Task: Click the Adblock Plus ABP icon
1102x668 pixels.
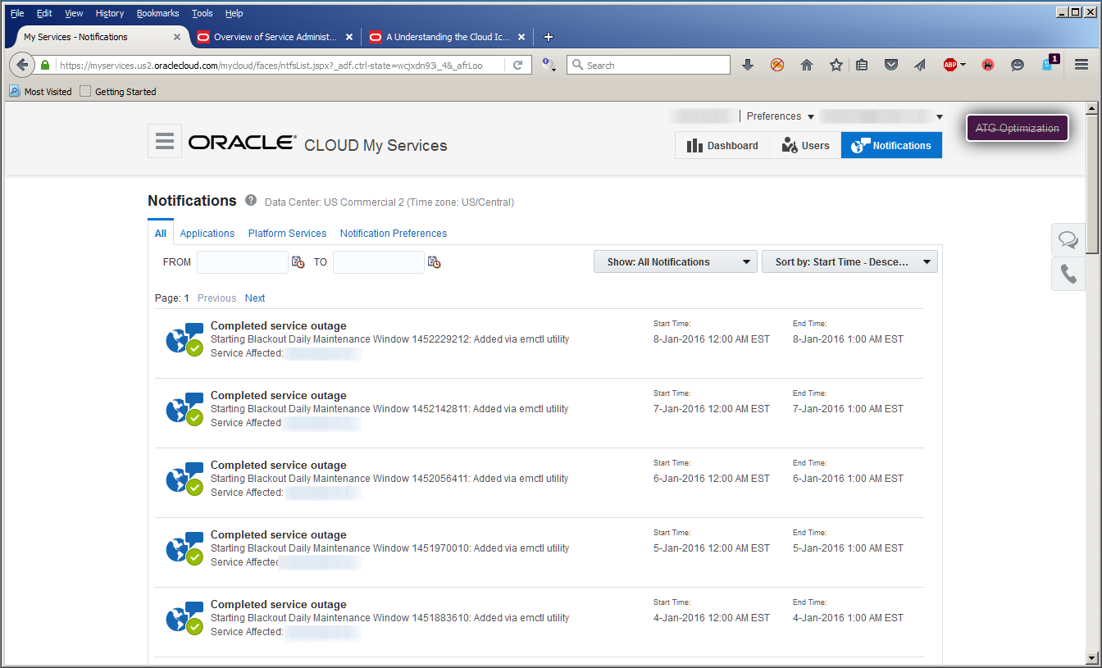Action: tap(950, 65)
